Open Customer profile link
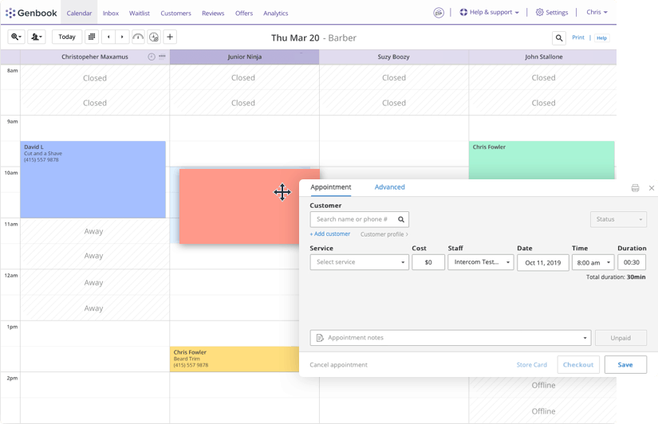Screen dimensions: 658x424 click(x=384, y=234)
